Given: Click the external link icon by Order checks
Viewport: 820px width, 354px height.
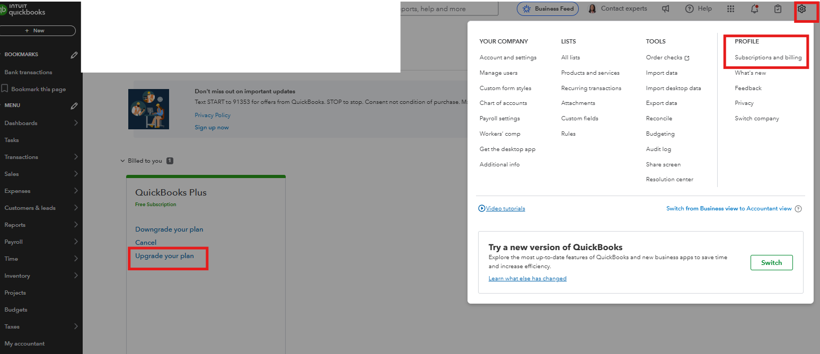Looking at the screenshot, I should click(687, 58).
